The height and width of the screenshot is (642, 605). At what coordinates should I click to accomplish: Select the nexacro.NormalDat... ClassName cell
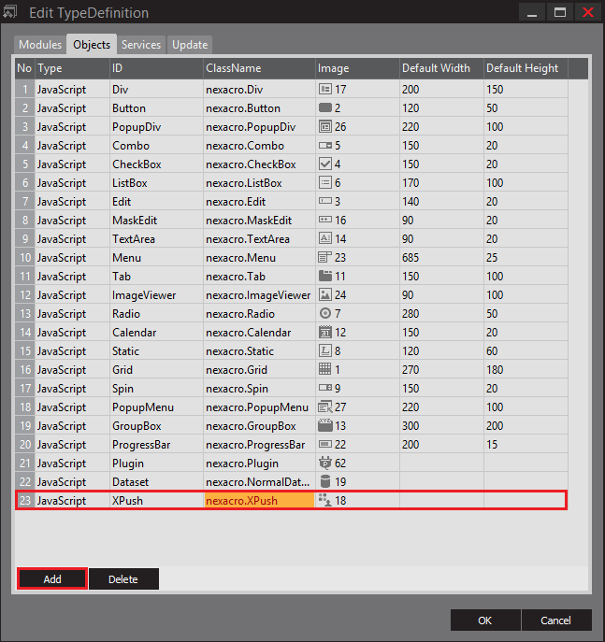coord(259,482)
